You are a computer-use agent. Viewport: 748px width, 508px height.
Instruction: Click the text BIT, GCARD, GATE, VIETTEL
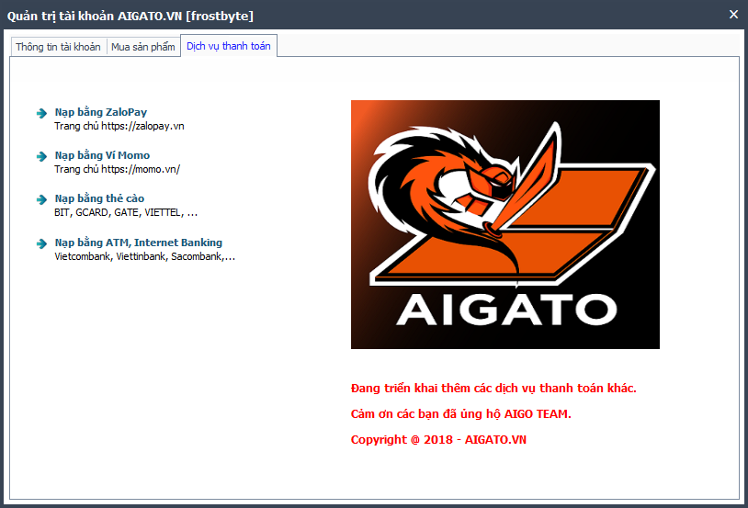tap(126, 212)
